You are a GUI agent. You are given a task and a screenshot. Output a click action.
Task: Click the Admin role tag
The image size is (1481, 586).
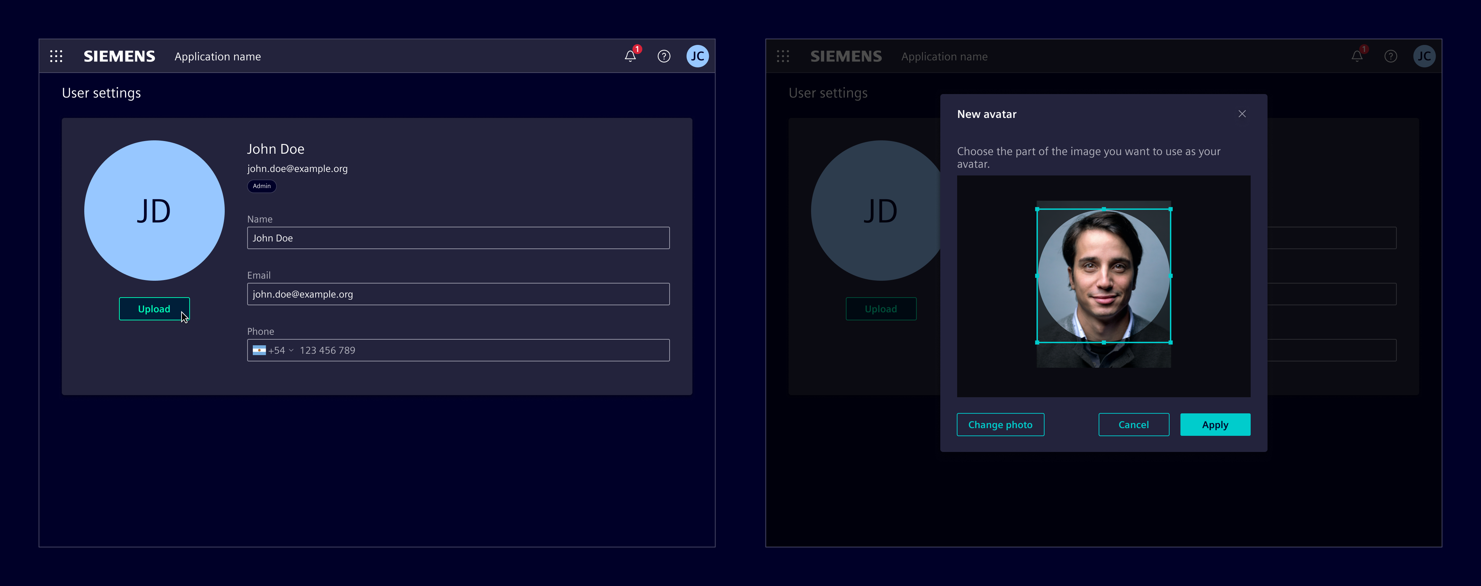coord(262,186)
